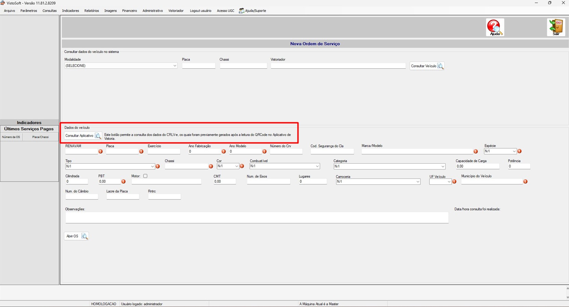Open the Modalidade dropdown
The height and width of the screenshot is (307, 569).
[121, 66]
